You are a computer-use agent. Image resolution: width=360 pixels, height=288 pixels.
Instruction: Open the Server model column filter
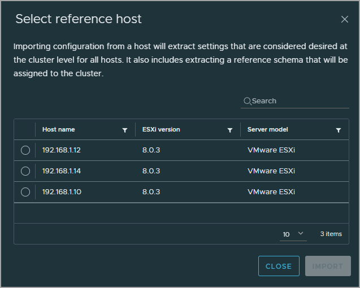[338, 130]
